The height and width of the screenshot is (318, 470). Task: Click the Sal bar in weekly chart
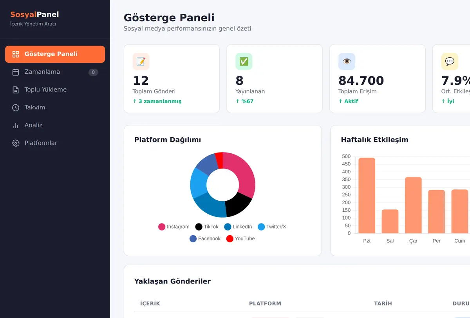[390, 222]
